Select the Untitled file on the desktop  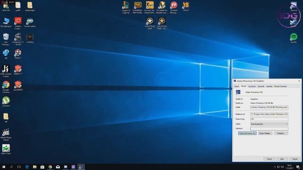pos(30,38)
